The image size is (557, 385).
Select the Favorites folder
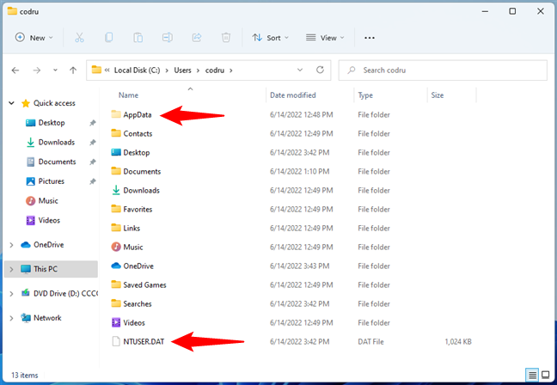(x=138, y=209)
